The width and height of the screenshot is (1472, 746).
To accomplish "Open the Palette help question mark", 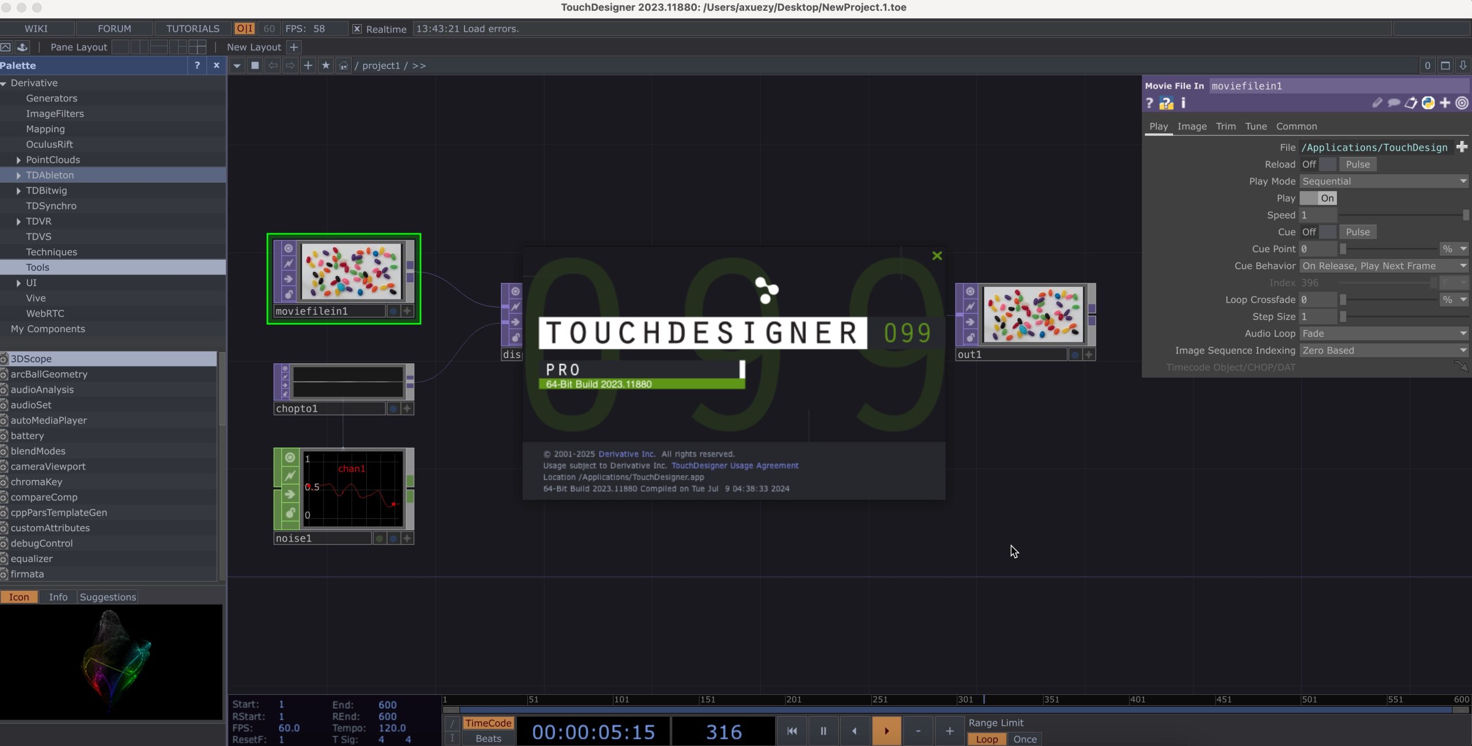I will point(197,66).
